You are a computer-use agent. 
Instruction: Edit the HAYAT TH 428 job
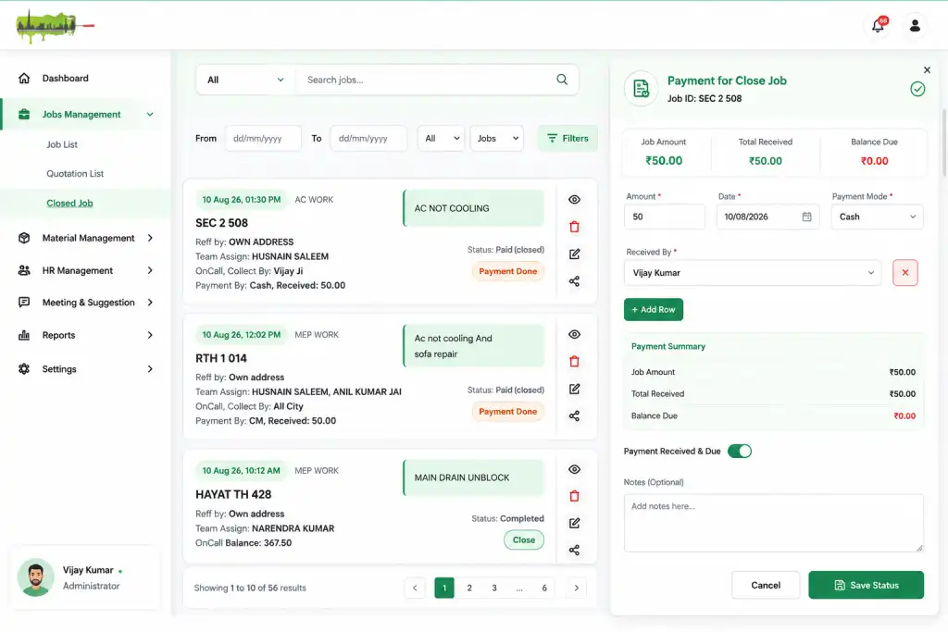574,523
